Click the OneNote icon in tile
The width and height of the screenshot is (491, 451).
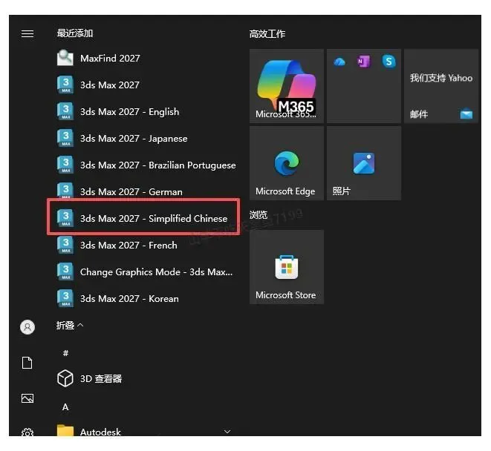click(363, 62)
